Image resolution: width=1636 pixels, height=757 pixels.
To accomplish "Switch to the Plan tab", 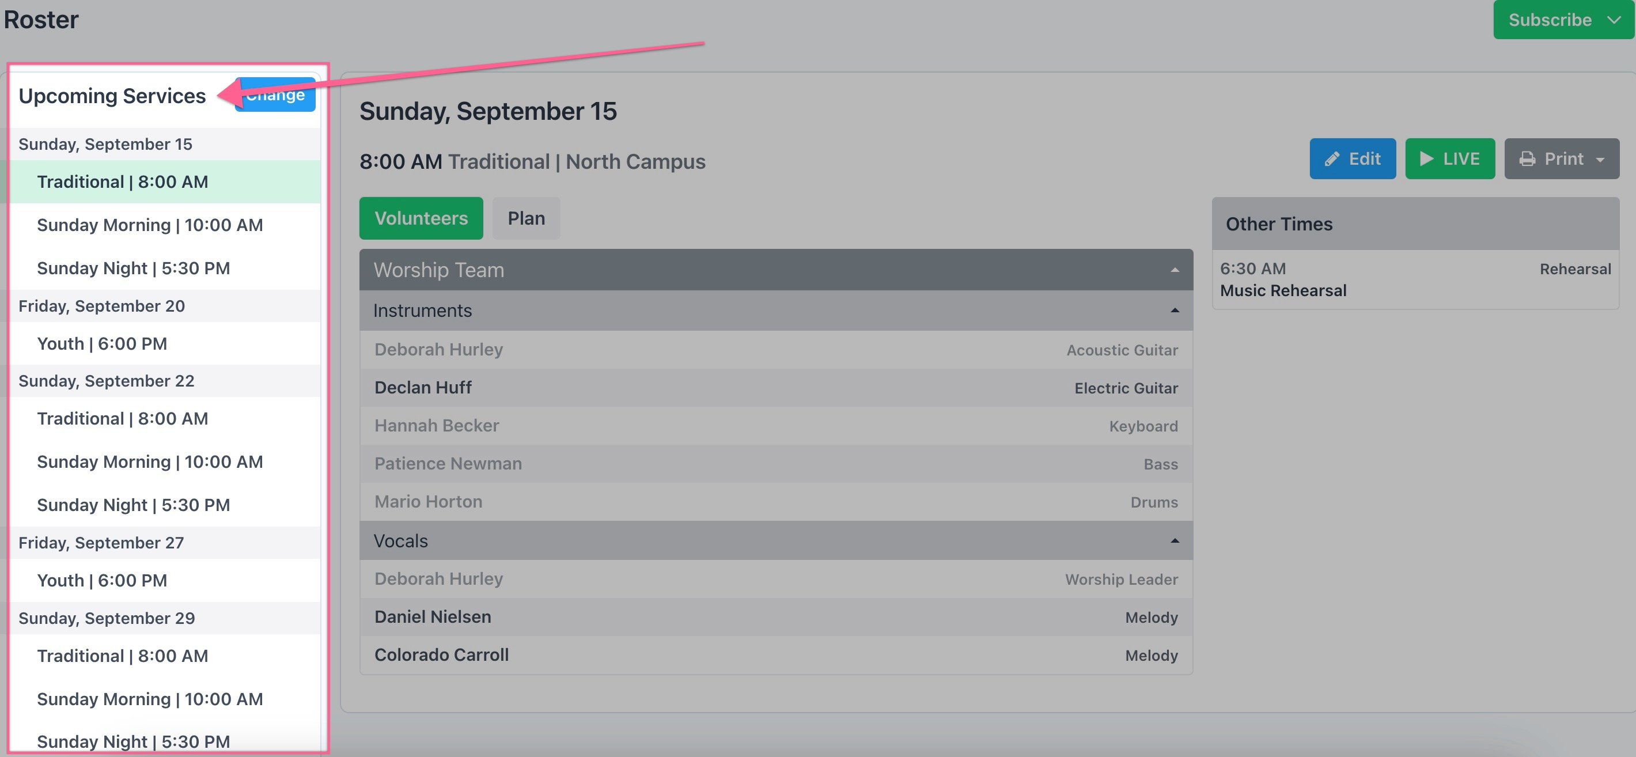I will (526, 218).
